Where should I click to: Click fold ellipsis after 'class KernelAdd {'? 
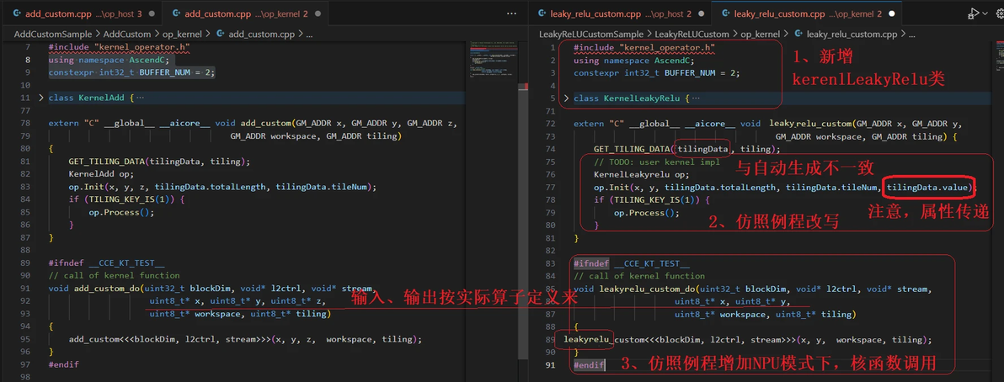click(140, 98)
